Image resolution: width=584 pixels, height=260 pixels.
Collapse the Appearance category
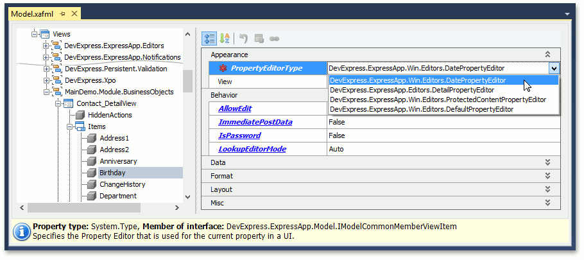(547, 55)
